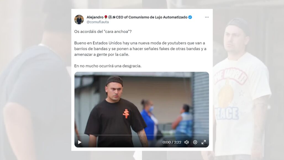Image resolution: width=284 pixels, height=160 pixels.
Task: Click the orange dollar sign on shirt
Action: point(126,114)
